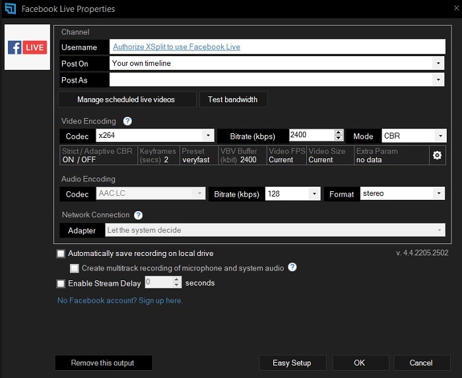Click Remove this output button
This screenshot has width=462, height=378.
click(104, 363)
